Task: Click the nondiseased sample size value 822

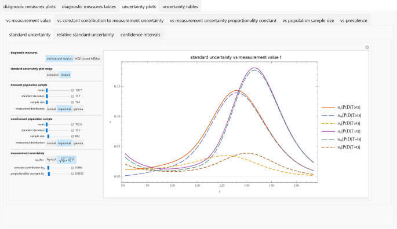Action: point(78,136)
